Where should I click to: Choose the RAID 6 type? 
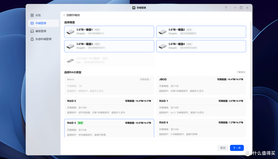point(201,128)
